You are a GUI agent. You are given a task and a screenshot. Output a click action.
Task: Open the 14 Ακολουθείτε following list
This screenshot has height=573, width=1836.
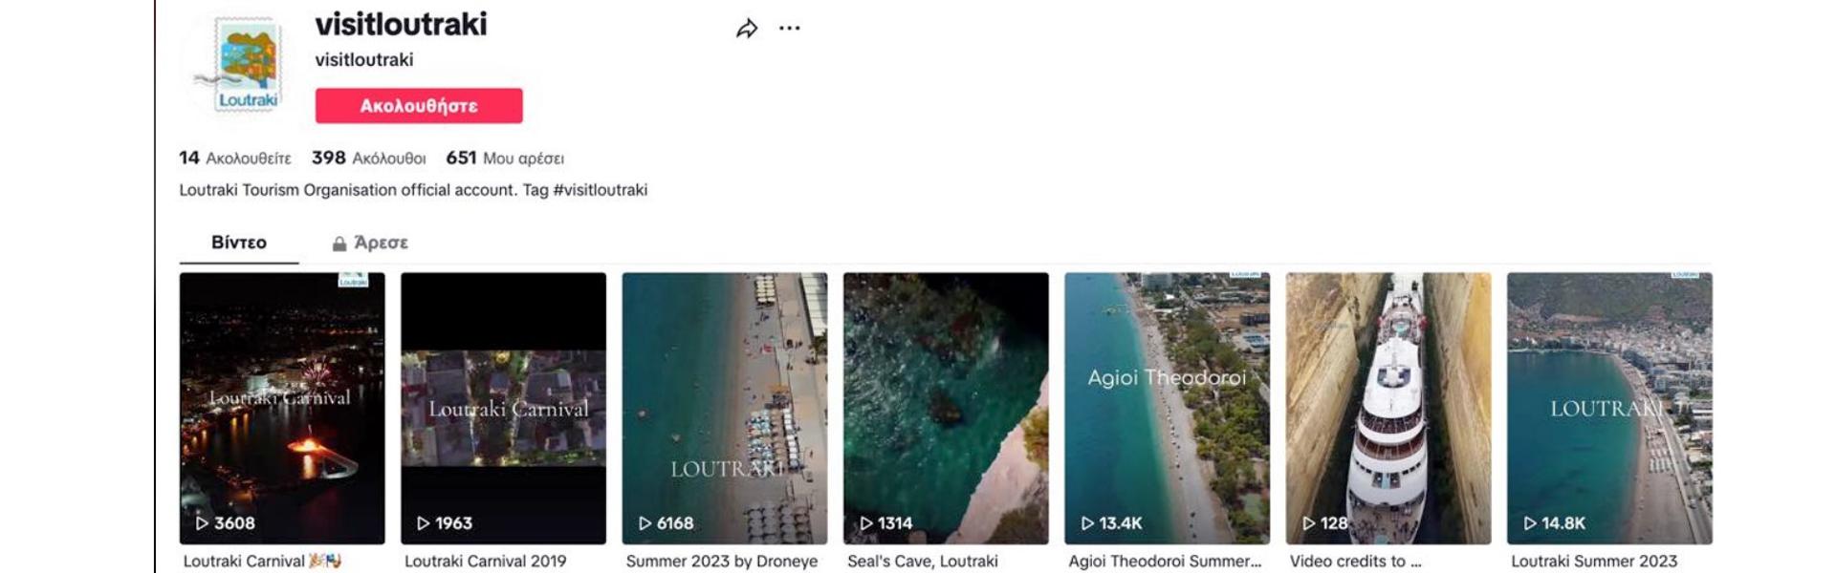point(235,159)
